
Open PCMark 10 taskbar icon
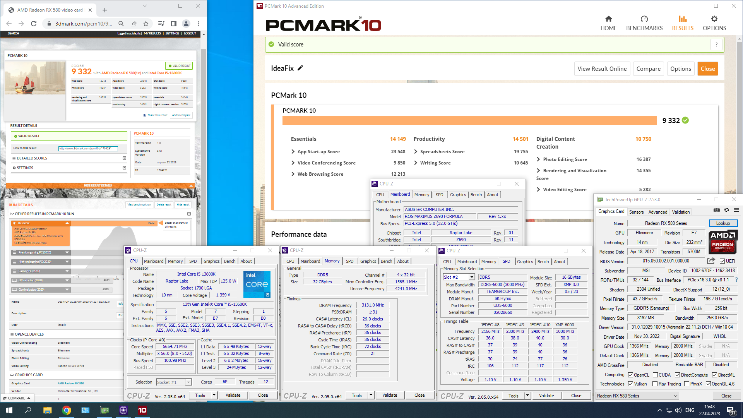(x=142, y=410)
